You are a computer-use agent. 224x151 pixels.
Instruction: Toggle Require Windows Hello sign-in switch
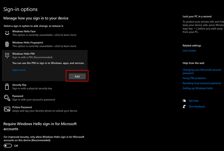click(x=8, y=146)
